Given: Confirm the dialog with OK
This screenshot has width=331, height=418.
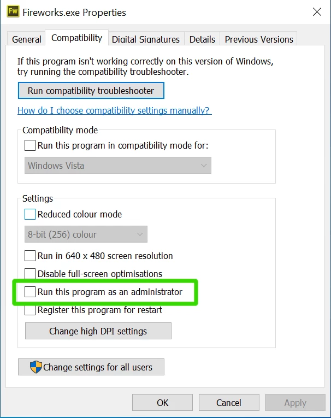Looking at the screenshot, I should point(163,403).
